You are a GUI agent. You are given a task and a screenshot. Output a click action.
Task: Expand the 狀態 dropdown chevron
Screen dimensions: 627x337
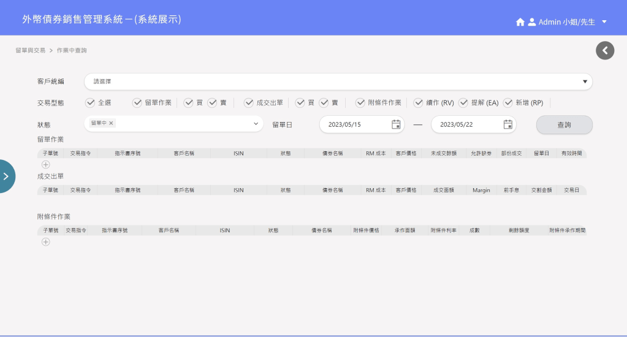coord(256,124)
